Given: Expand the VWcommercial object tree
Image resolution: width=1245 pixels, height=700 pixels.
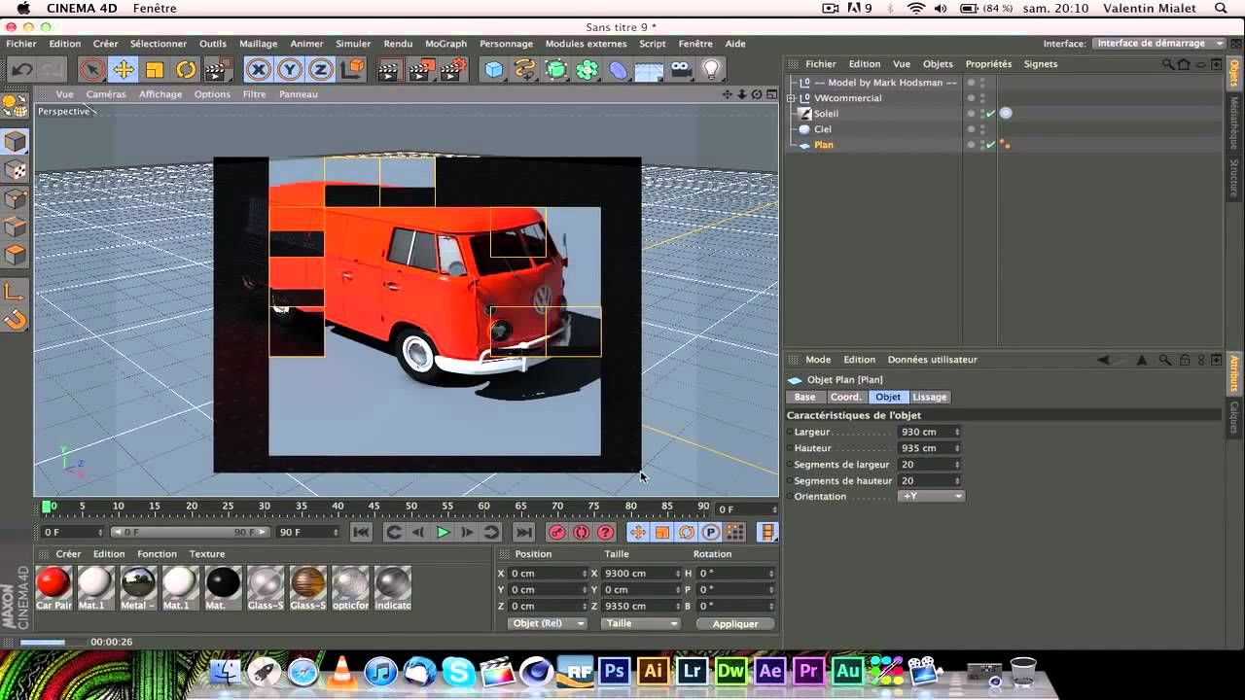Looking at the screenshot, I should click(x=791, y=98).
